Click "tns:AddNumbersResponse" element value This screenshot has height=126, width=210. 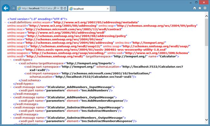(102, 101)
